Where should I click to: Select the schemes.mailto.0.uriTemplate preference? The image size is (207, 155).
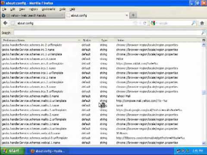34,101
